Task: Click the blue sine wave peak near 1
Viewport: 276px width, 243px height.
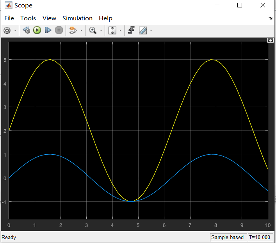Action: coord(50,154)
